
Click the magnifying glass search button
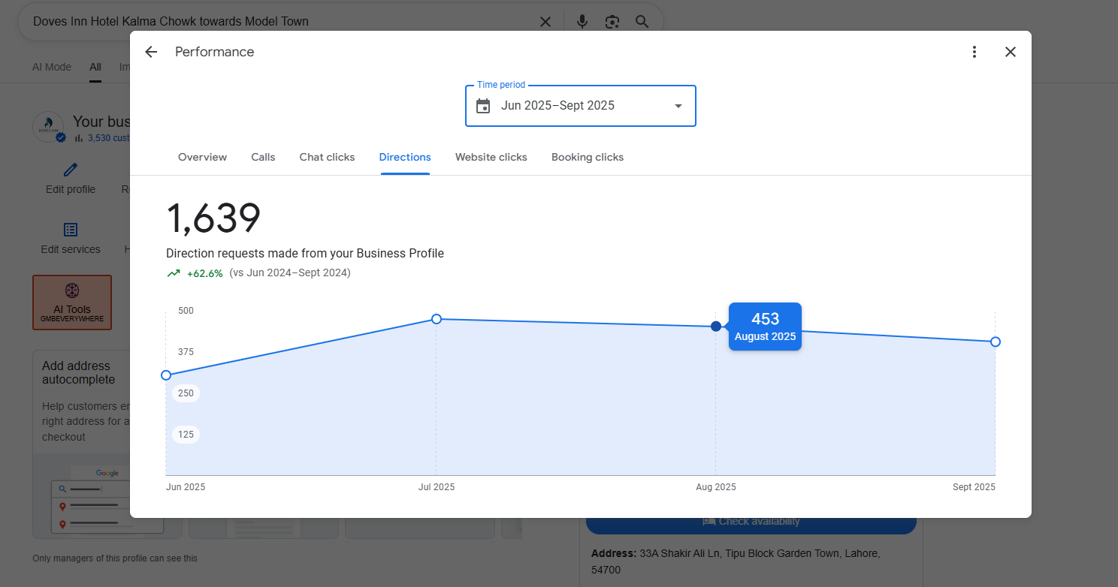(642, 22)
